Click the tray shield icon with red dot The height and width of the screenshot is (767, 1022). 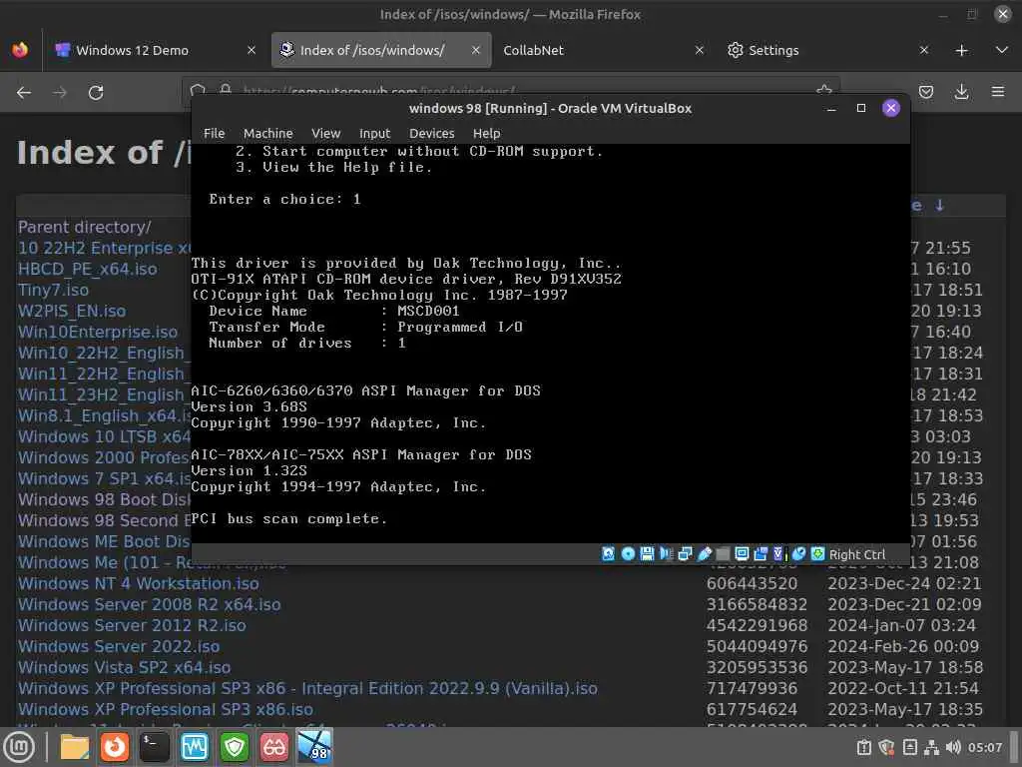click(886, 747)
